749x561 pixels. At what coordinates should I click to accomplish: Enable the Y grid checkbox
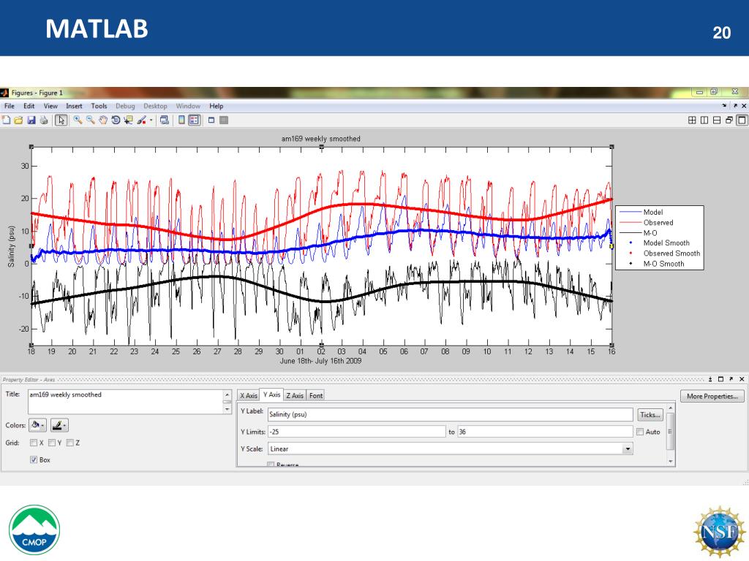point(52,443)
